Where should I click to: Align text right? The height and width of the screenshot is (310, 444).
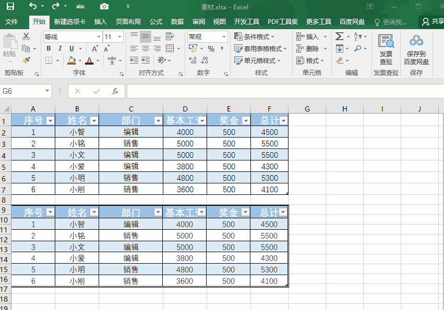pos(157,48)
